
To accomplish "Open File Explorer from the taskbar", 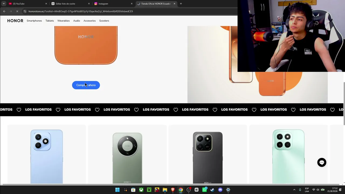I will point(165,190).
